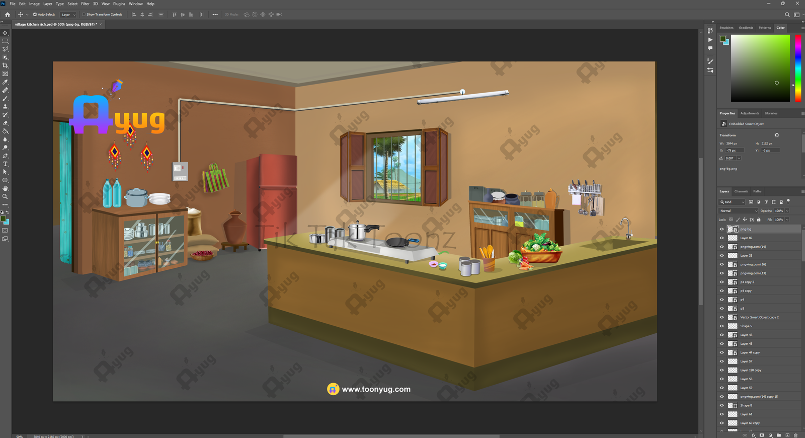Click the foreground color swatch in toolbar
Image resolution: width=805 pixels, height=438 pixels.
pyautogui.click(x=4, y=219)
